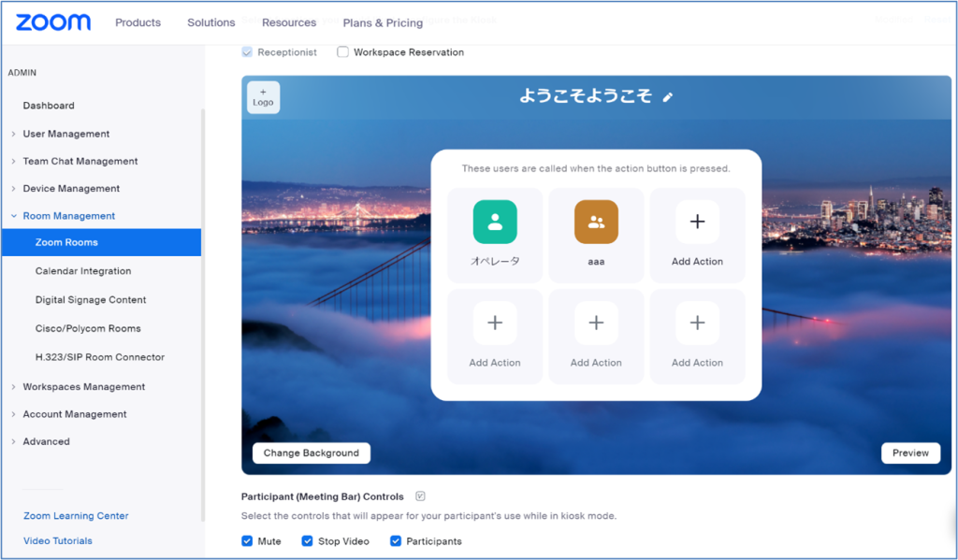Click the Change Background button
Screen dimensions: 958x560
(311, 453)
